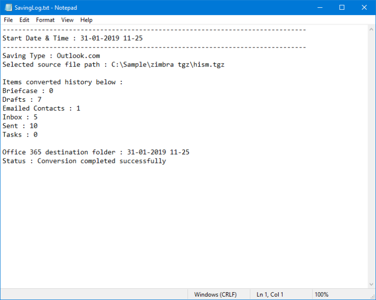
Task: Click the vertical scrollbar up arrow
Action: pos(371,29)
